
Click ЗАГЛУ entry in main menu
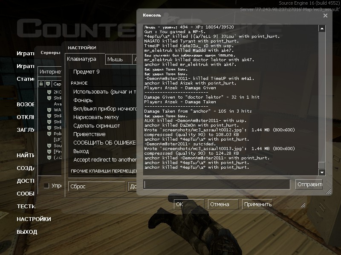pos(26,130)
